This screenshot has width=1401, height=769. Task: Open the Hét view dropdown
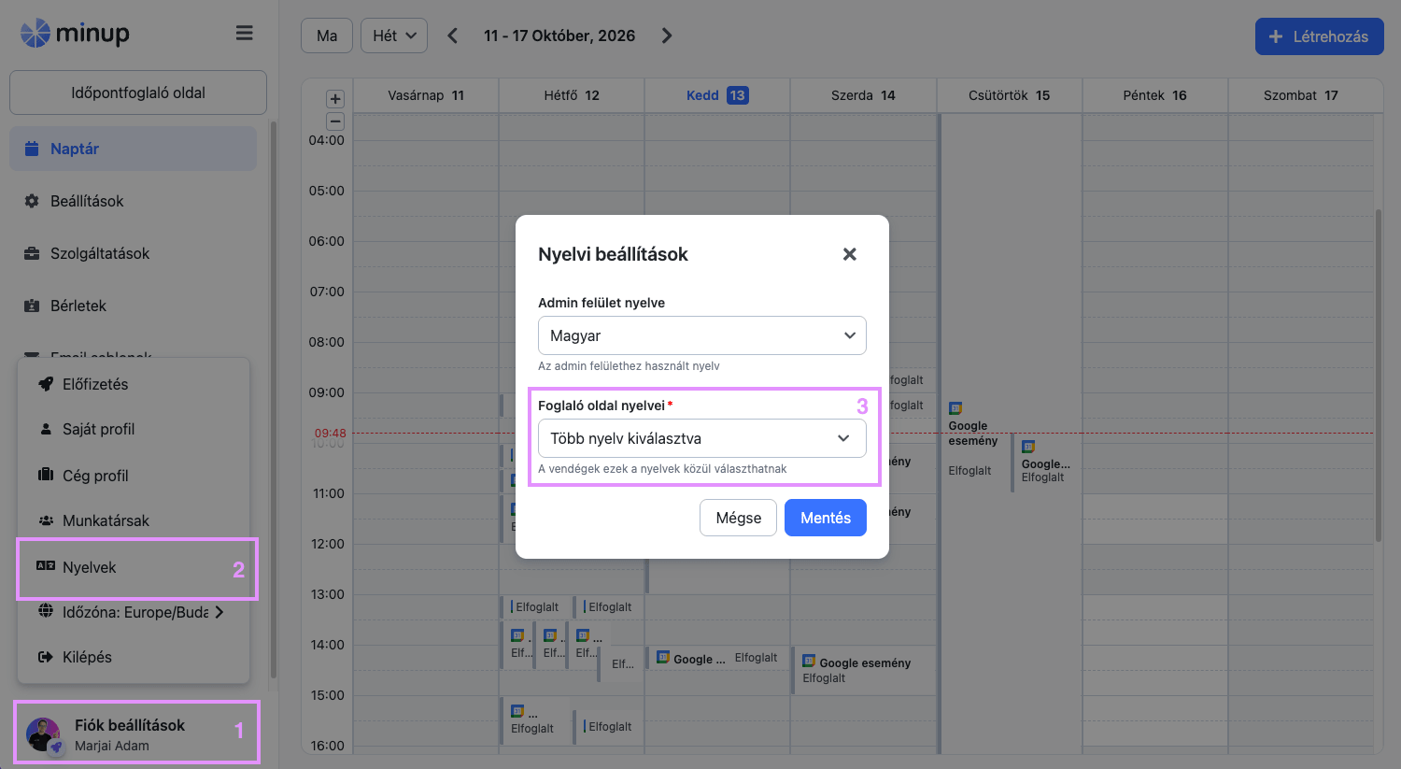click(394, 36)
